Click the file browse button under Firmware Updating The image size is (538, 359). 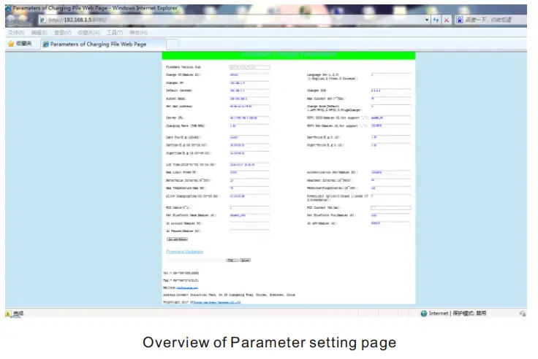[x=232, y=260]
